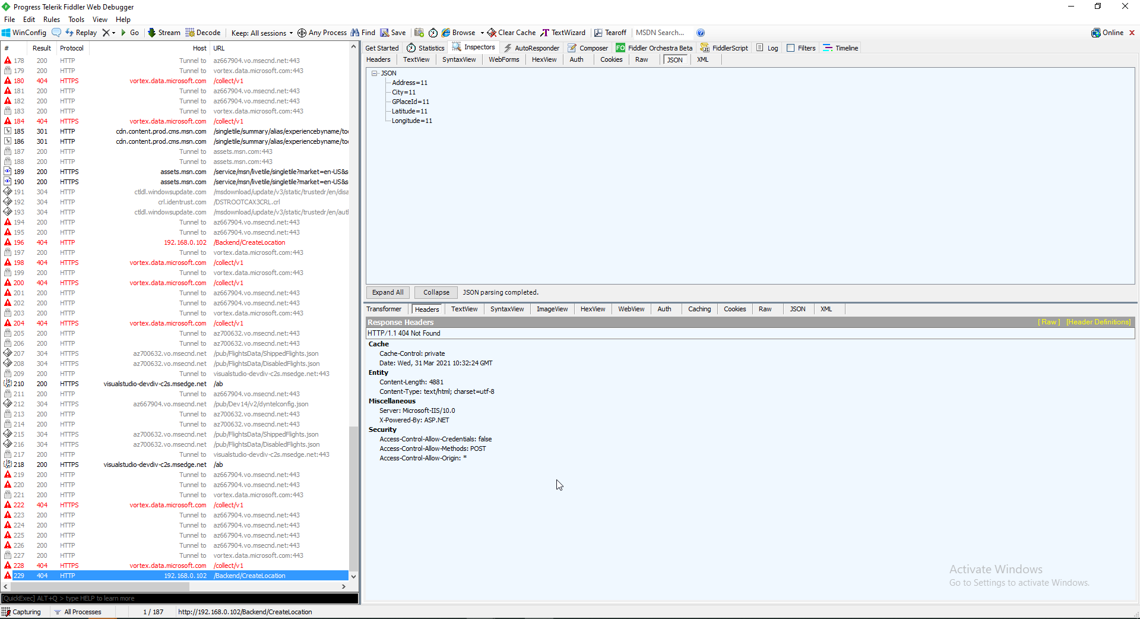The width and height of the screenshot is (1140, 619).
Task: Click the Collapse button
Action: click(436, 292)
